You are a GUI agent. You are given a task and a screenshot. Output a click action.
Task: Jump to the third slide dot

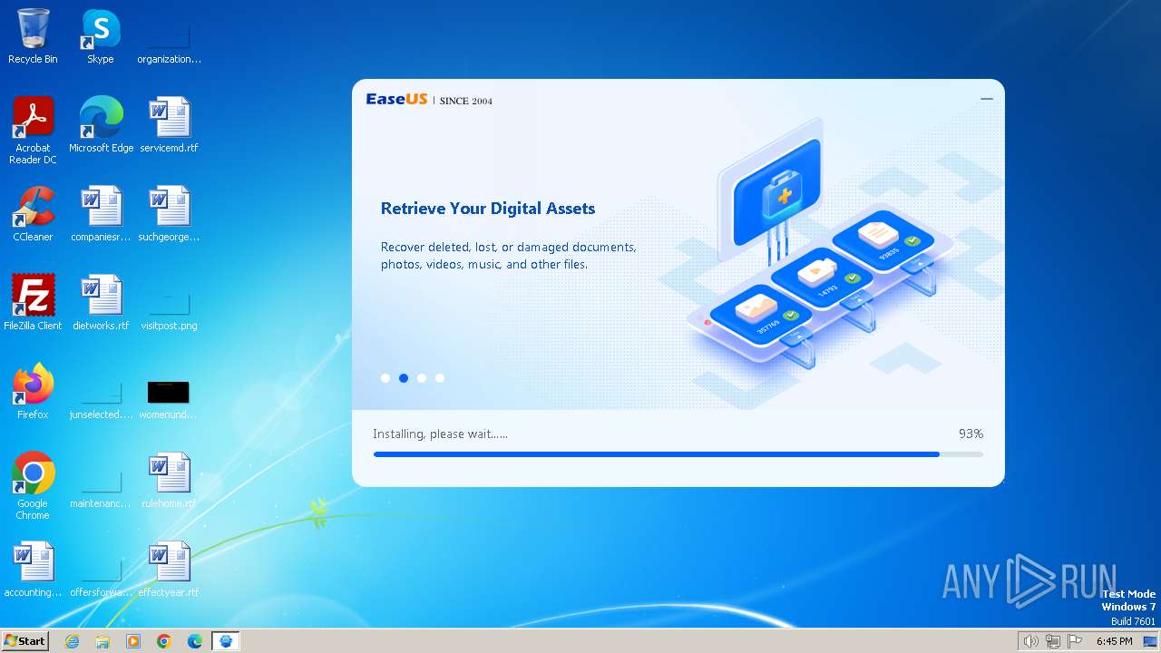pyautogui.click(x=422, y=378)
